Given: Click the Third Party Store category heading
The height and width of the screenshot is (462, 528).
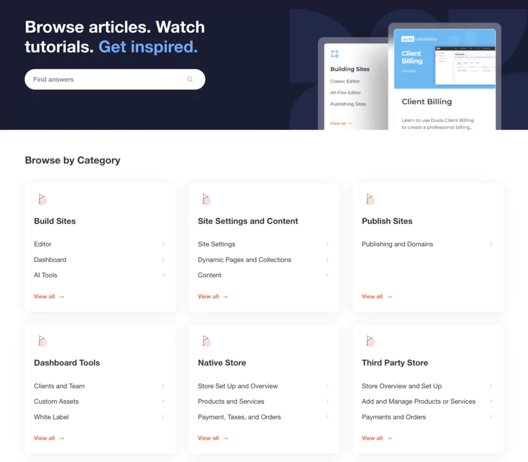Looking at the screenshot, I should click(x=395, y=363).
